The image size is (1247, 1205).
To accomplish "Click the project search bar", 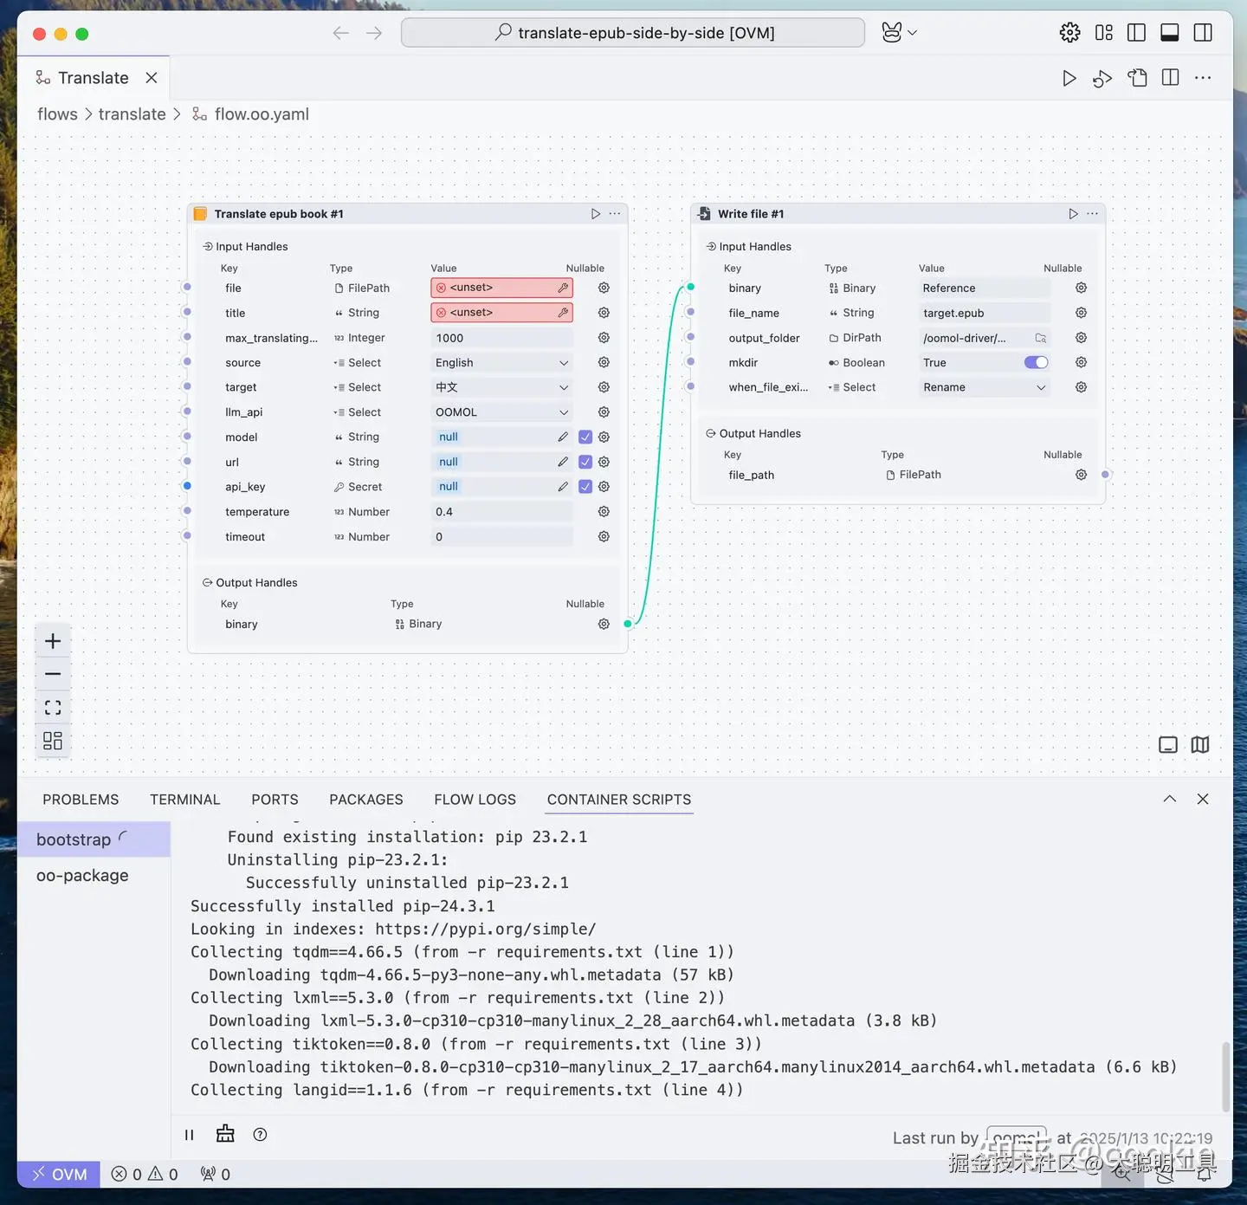I will click(633, 33).
